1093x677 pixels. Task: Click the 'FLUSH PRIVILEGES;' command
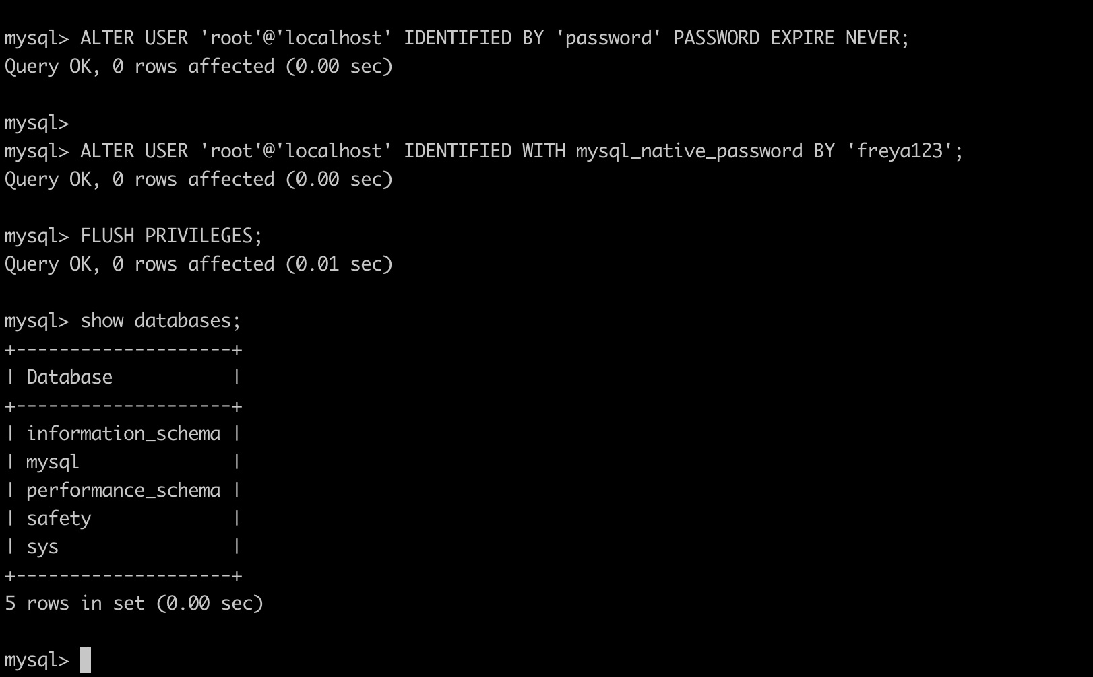coord(171,236)
